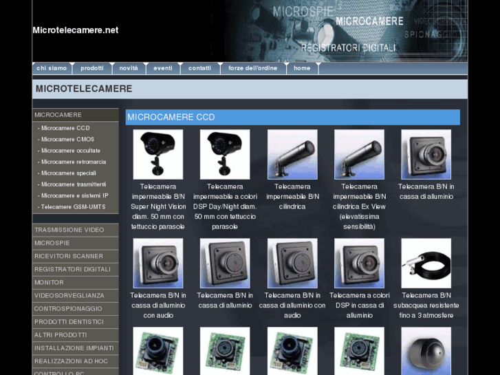
Task: Go to the 'prodotti' tab
Action: [92, 68]
